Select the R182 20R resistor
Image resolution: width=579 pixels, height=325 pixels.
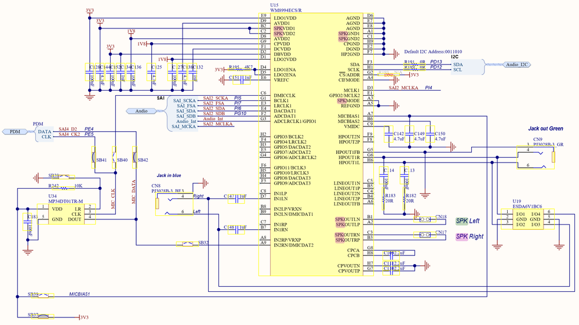405,198
